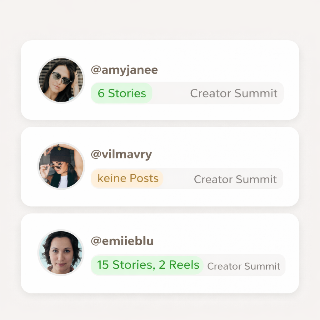Click the orange "keine Posts" badge
The image size is (320, 320).
(127, 178)
